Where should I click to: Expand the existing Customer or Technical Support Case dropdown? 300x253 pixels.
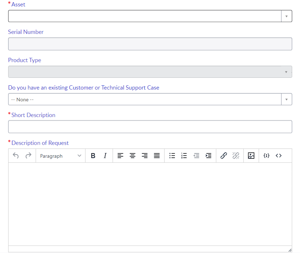click(287, 99)
